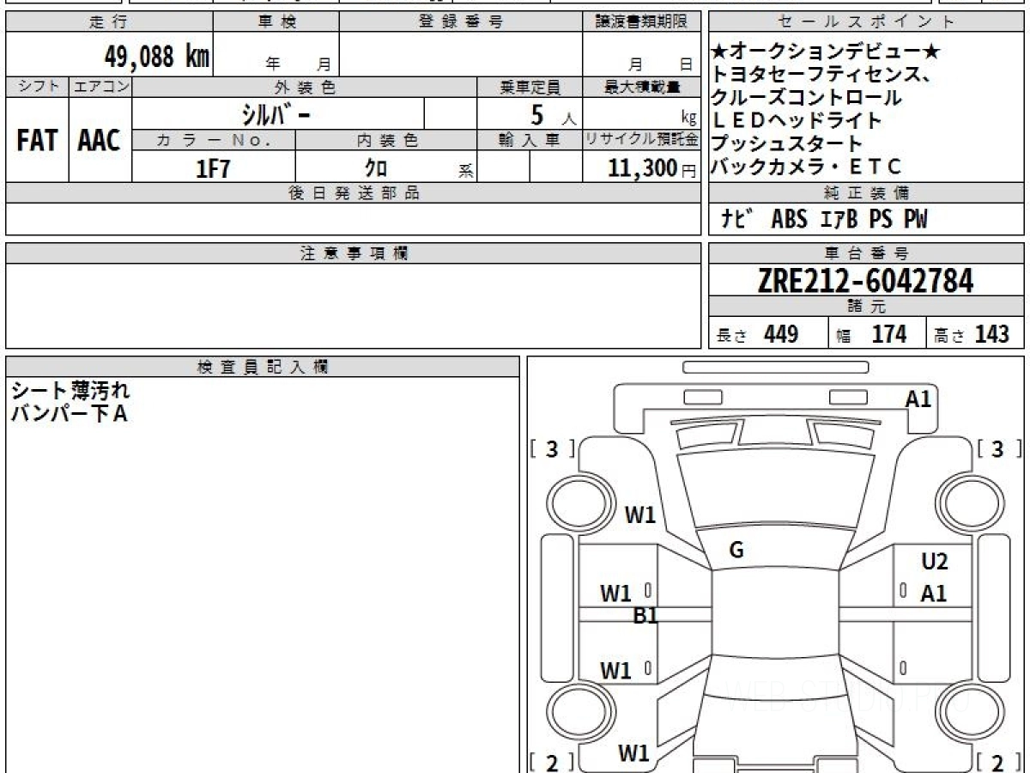Screen dimensions: 1030x773
Task: Click the 車台番号 header
Action: [x=867, y=253]
